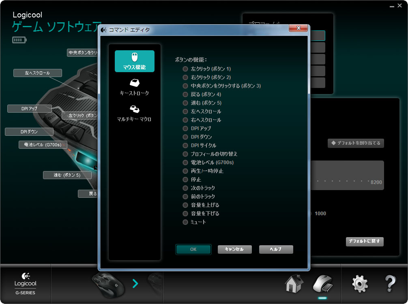The height and width of the screenshot is (304, 408).
Task: Click the 左へスクロール label on mouse diagram
Action: pyautogui.click(x=38, y=73)
